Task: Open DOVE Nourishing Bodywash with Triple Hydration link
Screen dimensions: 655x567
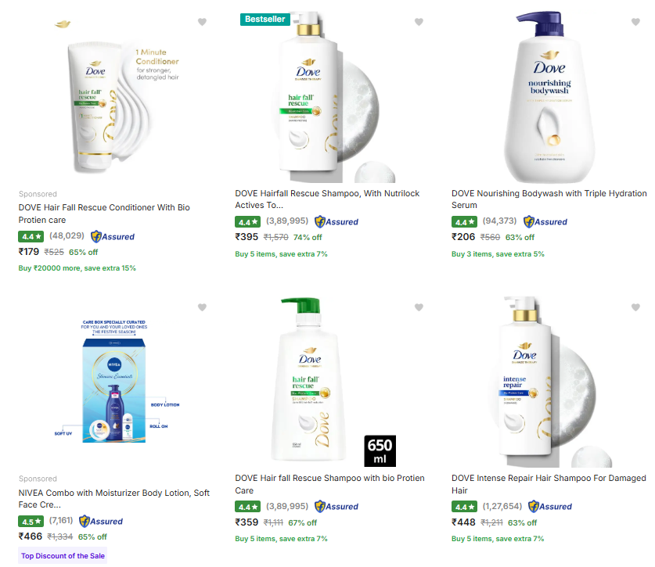Action: coord(549,199)
